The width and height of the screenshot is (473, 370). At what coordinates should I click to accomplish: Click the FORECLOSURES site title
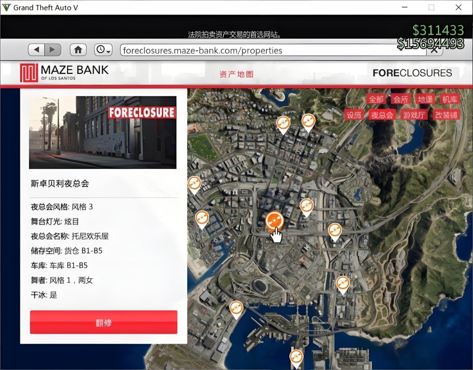tap(412, 73)
